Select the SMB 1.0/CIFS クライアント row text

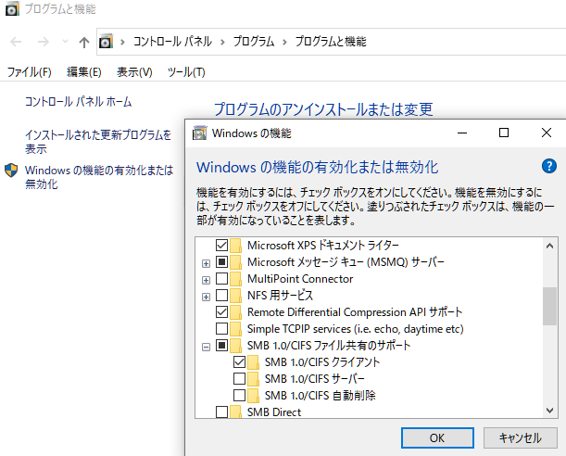(x=322, y=362)
